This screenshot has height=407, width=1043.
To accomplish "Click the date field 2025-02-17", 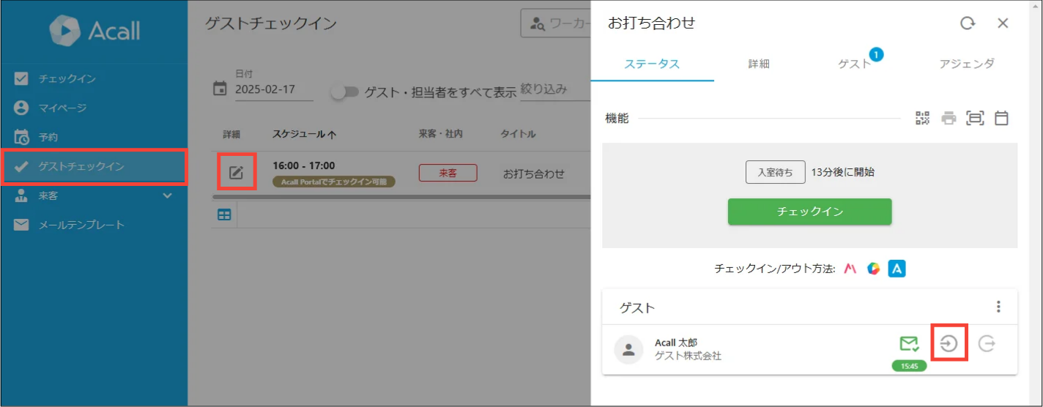I will click(x=273, y=90).
